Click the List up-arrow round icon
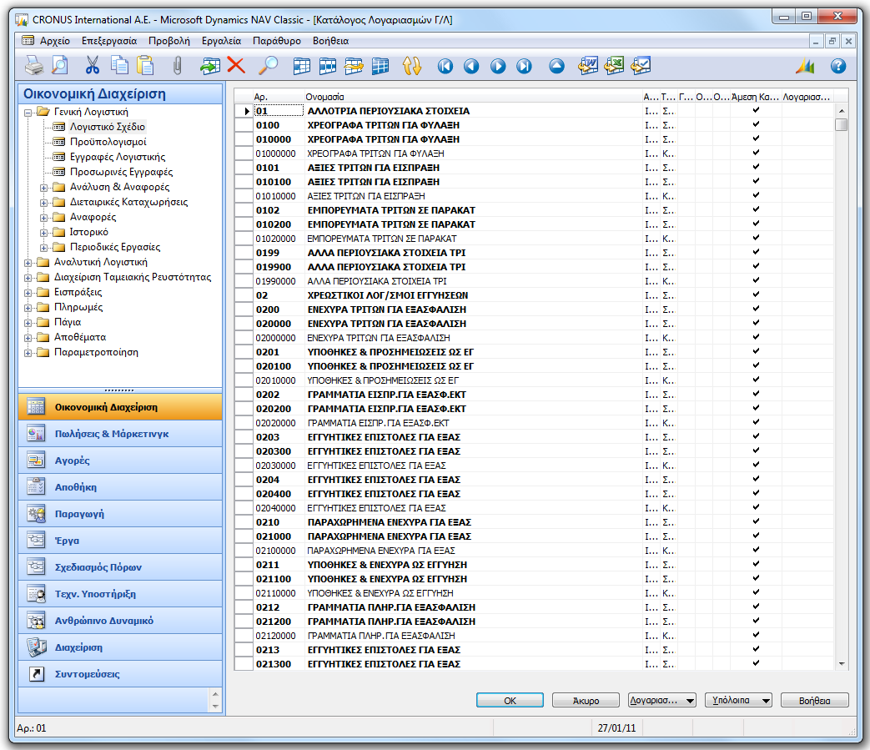 click(x=556, y=67)
